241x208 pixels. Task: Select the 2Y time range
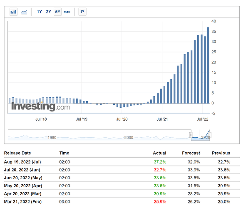48,12
